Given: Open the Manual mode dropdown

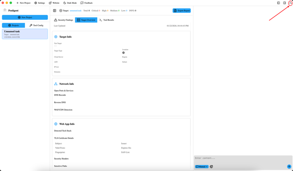Looking at the screenshot, I should point(202,166).
